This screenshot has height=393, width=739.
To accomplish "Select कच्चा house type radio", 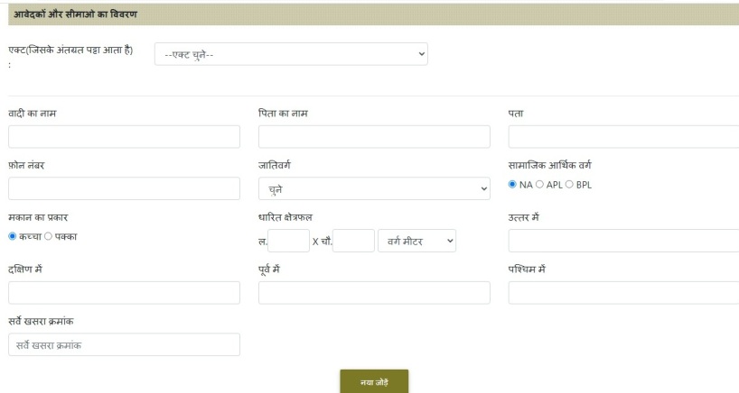I will [13, 236].
